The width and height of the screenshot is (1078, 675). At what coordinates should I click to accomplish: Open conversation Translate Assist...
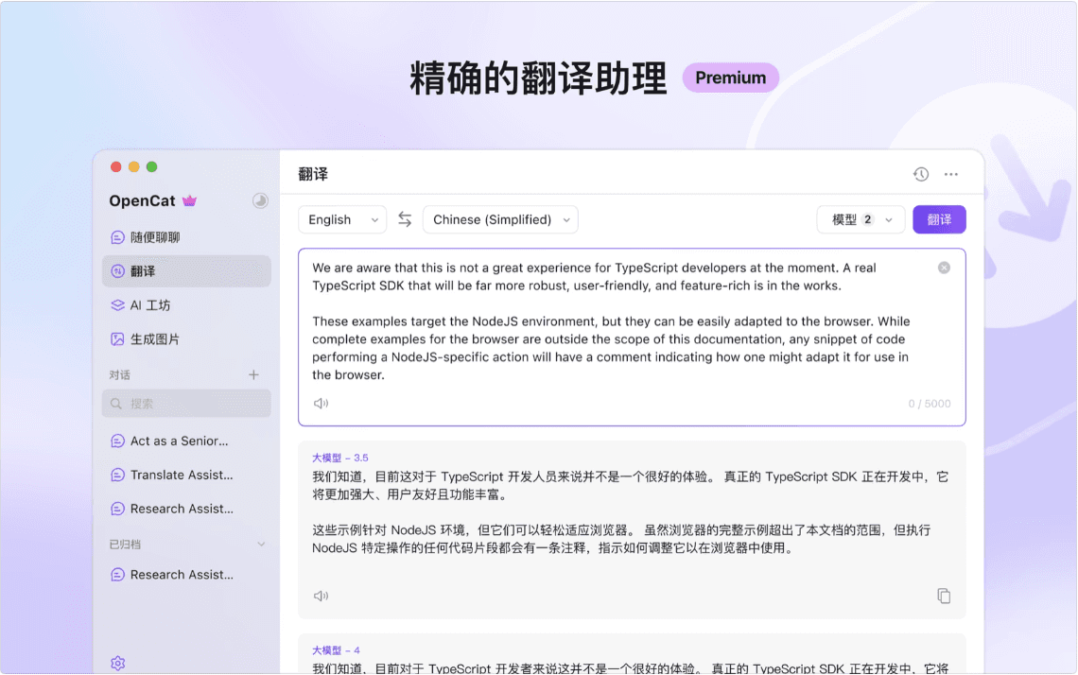186,475
